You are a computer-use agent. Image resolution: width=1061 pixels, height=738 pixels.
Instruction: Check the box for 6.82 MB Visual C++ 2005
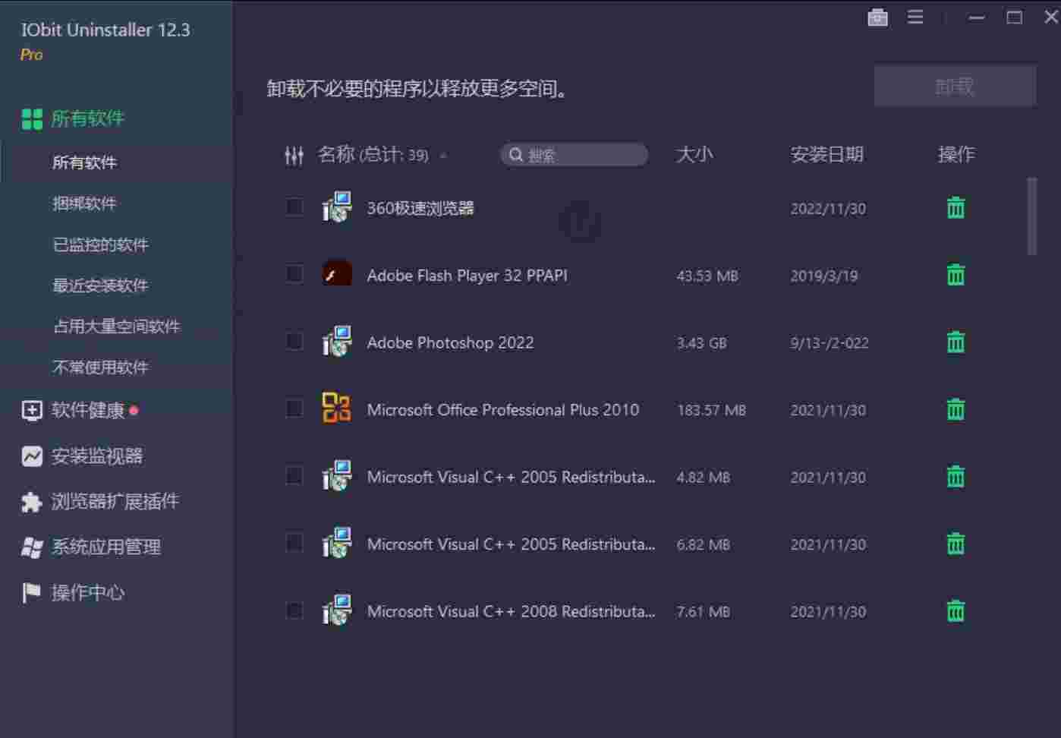click(294, 542)
